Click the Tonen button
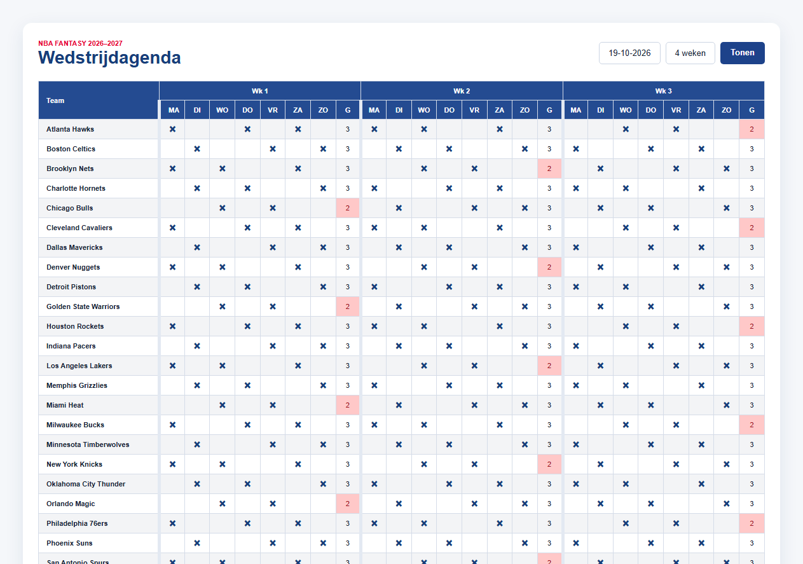This screenshot has width=803, height=564. 742,53
